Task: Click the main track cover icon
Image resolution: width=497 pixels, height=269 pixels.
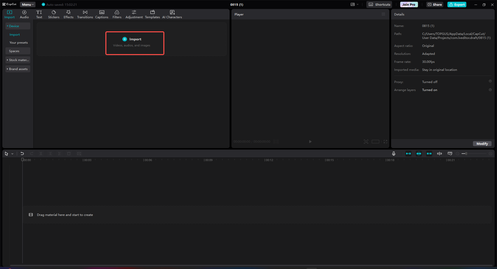Action: click(x=31, y=215)
